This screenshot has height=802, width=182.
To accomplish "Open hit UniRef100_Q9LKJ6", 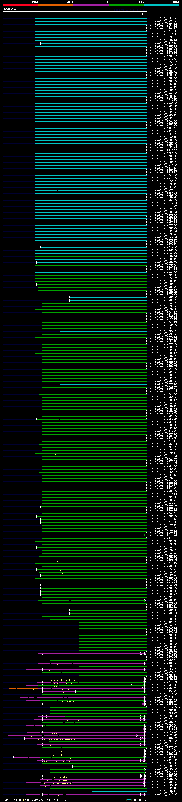I will (x=163, y=18).
